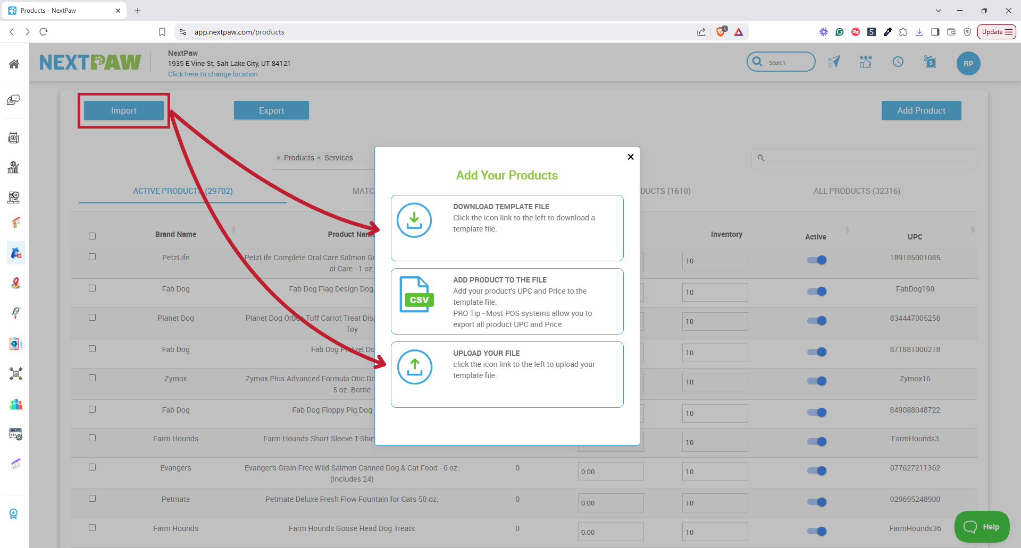Check the Planet Dog row checkbox

pos(92,317)
